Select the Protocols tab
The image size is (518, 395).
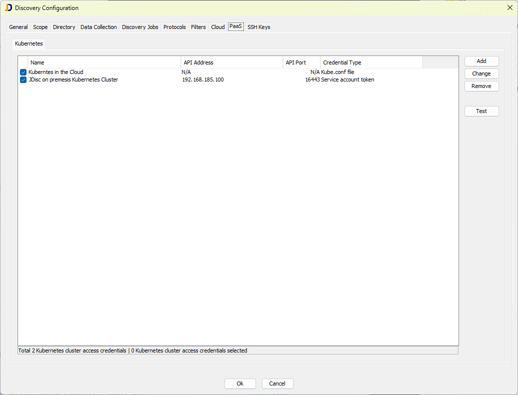(x=174, y=27)
